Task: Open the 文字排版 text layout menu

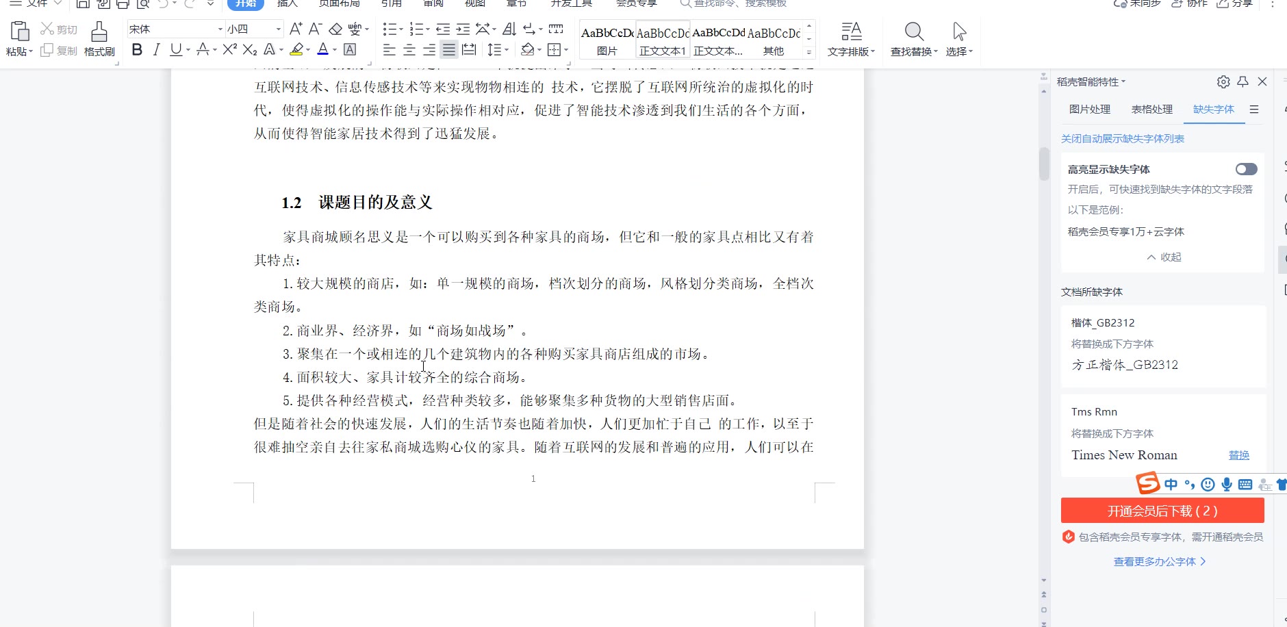Action: pos(851,39)
